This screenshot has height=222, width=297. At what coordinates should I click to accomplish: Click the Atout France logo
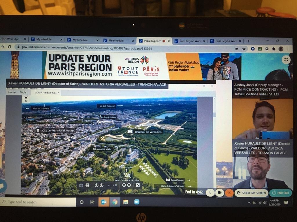[x=128, y=71]
